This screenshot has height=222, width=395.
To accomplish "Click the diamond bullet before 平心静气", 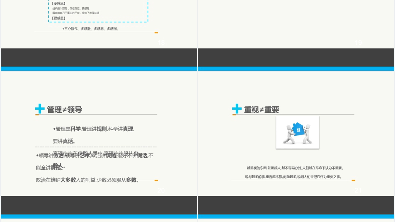I will 62,28.
